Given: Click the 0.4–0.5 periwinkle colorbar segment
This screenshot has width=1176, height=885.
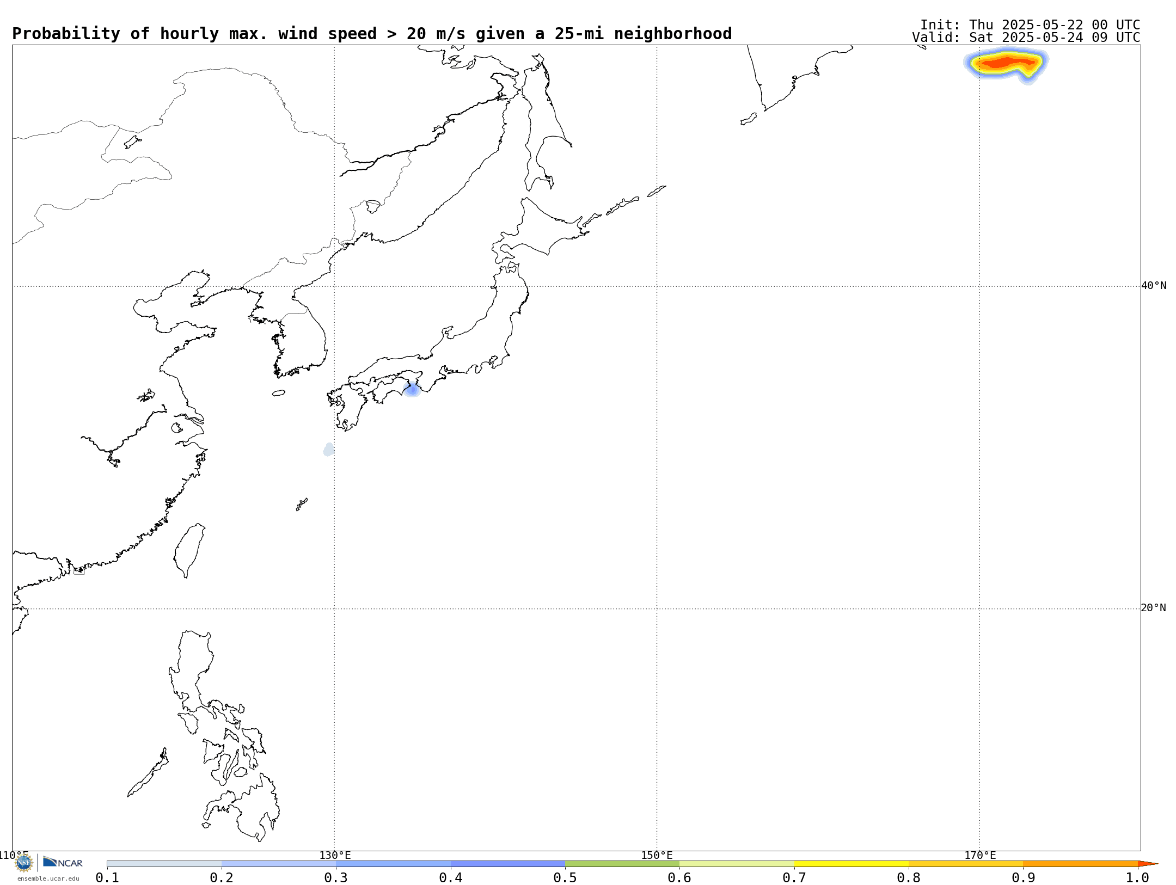Looking at the screenshot, I should pyautogui.click(x=508, y=864).
